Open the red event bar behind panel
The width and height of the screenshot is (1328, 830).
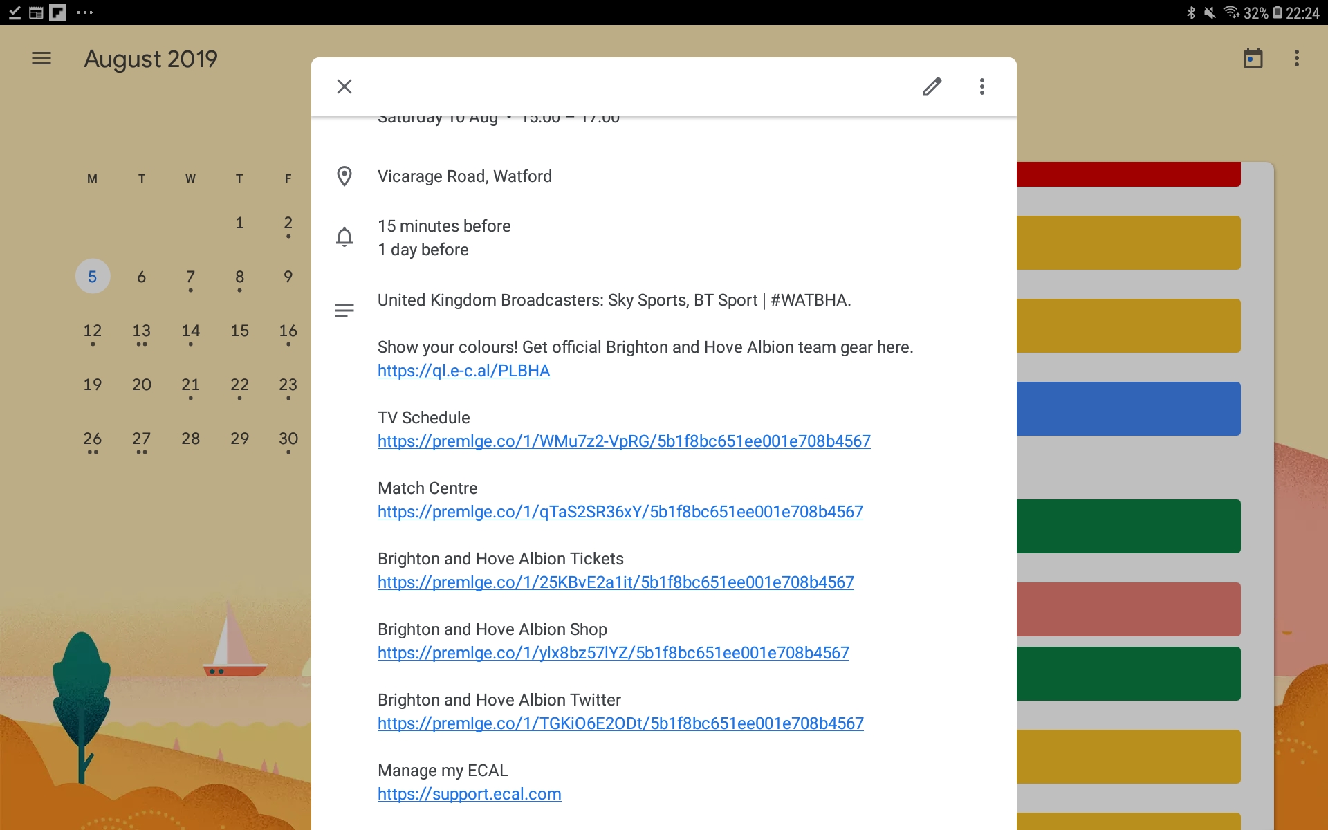tap(1128, 174)
